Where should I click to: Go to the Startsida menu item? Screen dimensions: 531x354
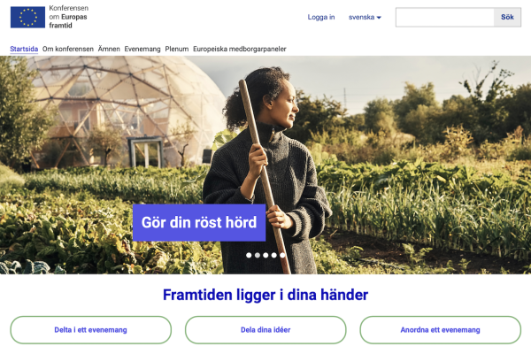tap(24, 49)
